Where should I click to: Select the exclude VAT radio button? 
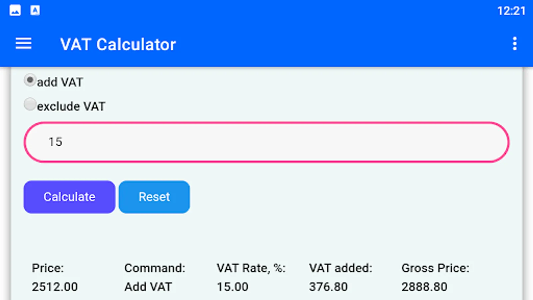click(x=30, y=104)
